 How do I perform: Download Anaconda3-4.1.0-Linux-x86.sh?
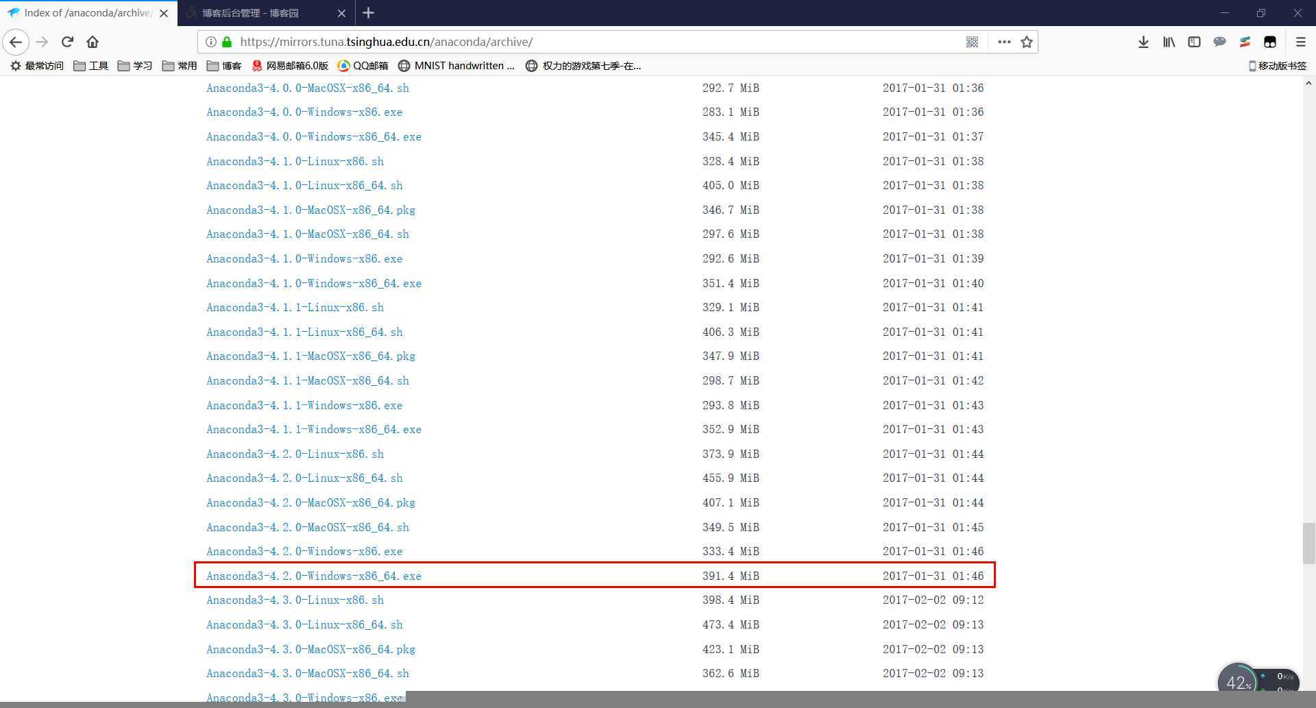tap(295, 161)
